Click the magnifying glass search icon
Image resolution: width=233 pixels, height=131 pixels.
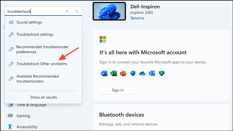point(77,11)
